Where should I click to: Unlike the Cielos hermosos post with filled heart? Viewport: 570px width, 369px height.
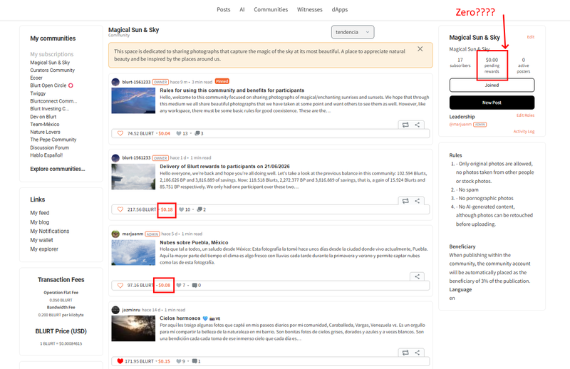[x=120, y=361]
